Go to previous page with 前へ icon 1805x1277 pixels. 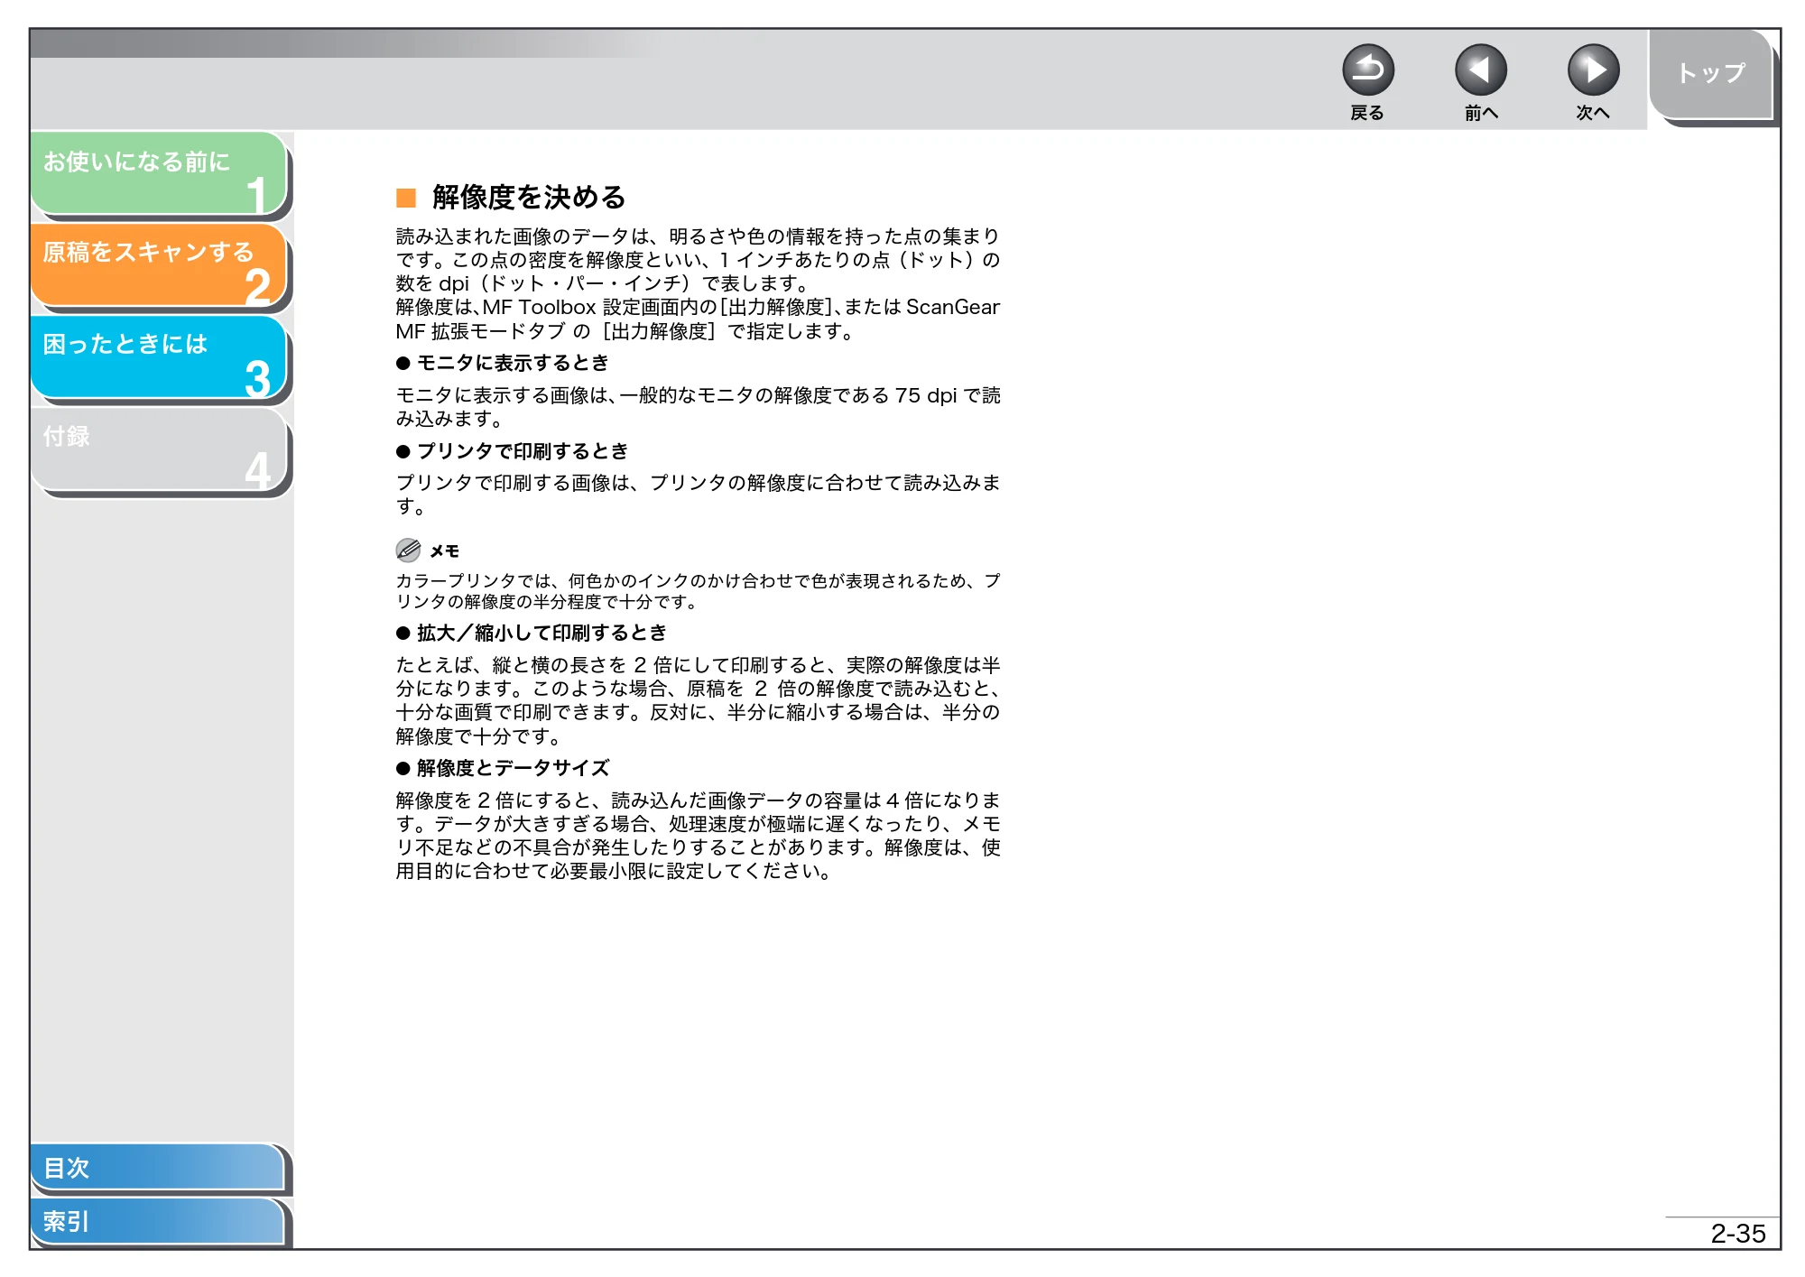tap(1480, 70)
